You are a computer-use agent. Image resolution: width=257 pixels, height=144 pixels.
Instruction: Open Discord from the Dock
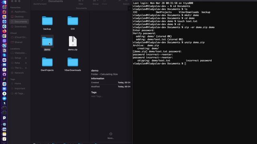coord(4,65)
